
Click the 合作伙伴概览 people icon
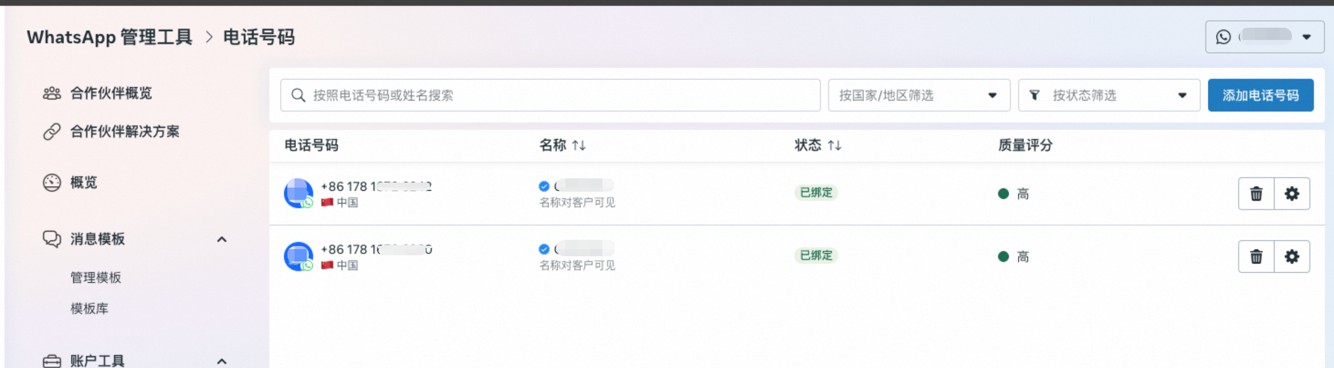[52, 93]
